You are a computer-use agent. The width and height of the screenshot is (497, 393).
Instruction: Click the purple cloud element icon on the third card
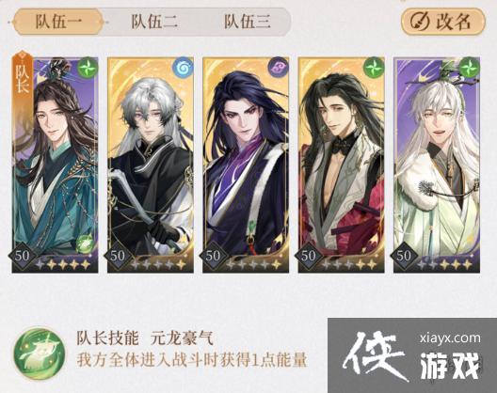point(278,69)
